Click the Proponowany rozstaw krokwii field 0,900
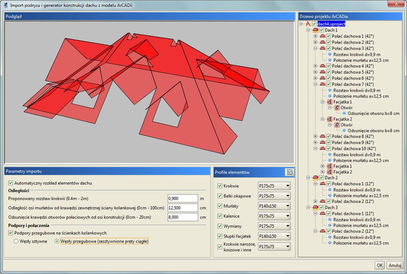The height and width of the screenshot is (274, 407). tap(183, 198)
